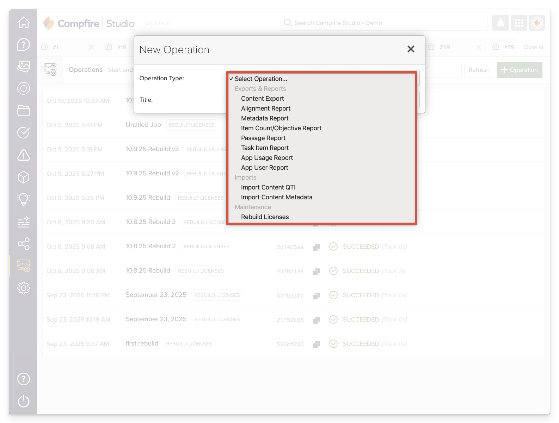
Task: Choose Alignment Report option
Action: point(265,108)
